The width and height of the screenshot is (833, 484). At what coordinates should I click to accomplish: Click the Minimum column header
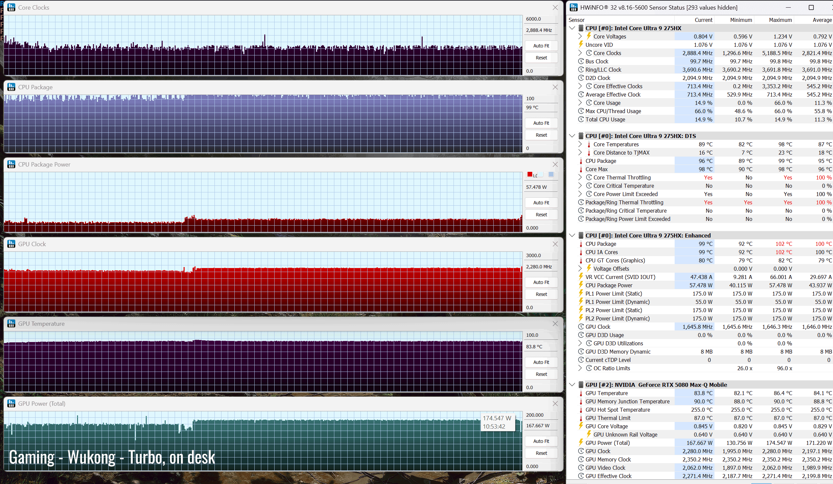(734, 20)
